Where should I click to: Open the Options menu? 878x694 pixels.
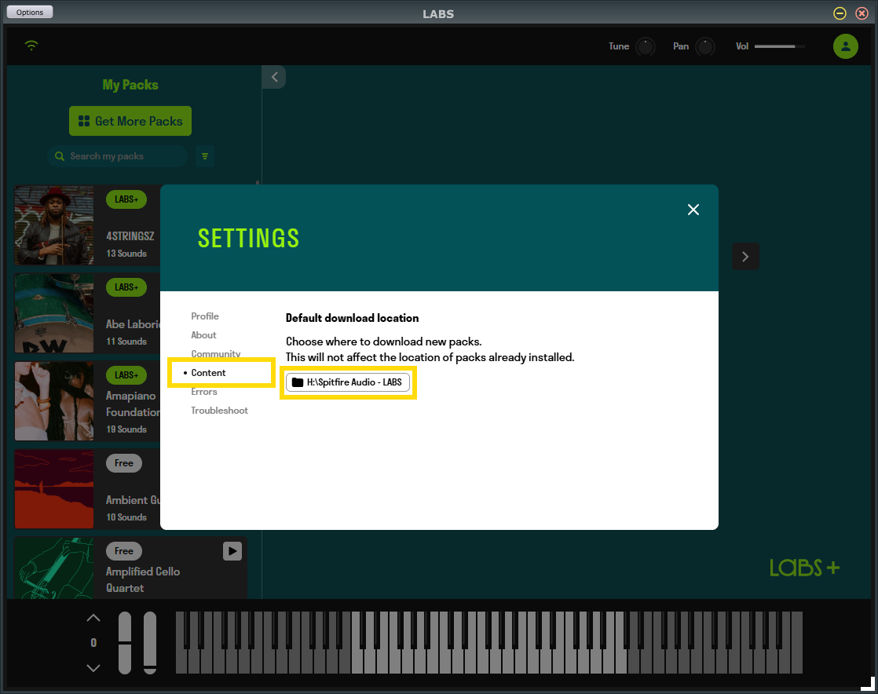click(30, 12)
